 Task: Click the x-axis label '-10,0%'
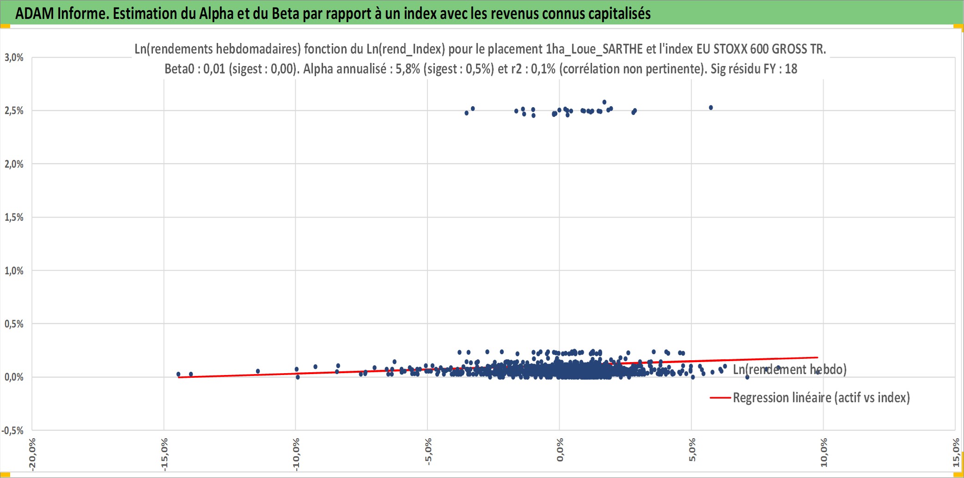pyautogui.click(x=296, y=454)
